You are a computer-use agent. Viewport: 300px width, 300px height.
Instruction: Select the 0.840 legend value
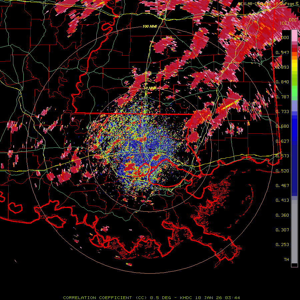282,82
